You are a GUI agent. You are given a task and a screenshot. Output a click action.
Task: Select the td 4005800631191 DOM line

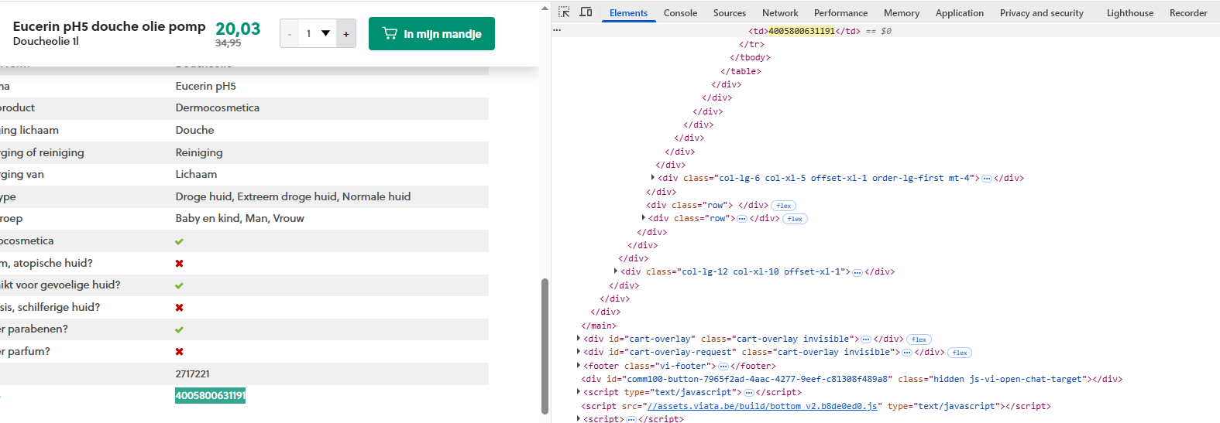[x=885, y=31]
